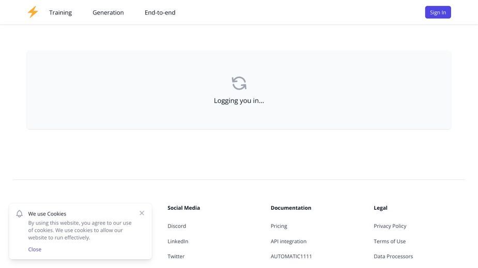Open the Training menu
This screenshot has width=478, height=268.
(x=60, y=12)
